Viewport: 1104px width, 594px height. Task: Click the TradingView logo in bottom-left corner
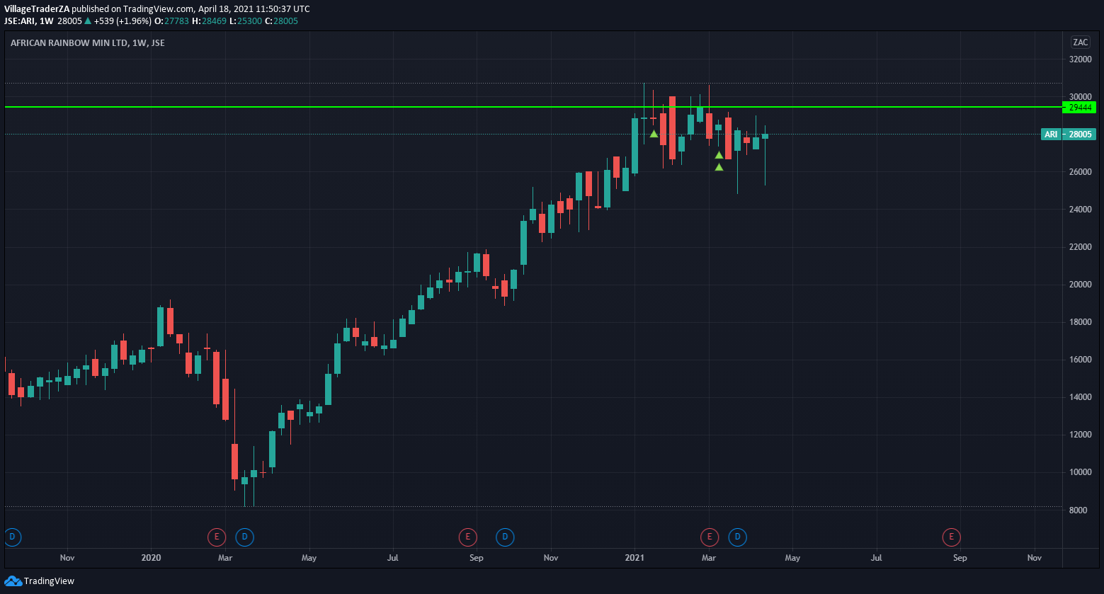point(39,581)
